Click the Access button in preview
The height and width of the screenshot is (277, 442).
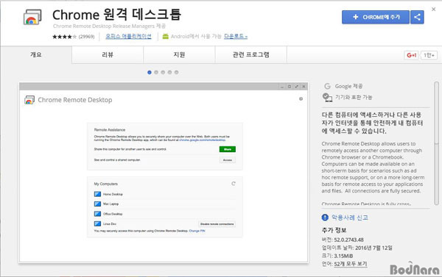(228, 160)
